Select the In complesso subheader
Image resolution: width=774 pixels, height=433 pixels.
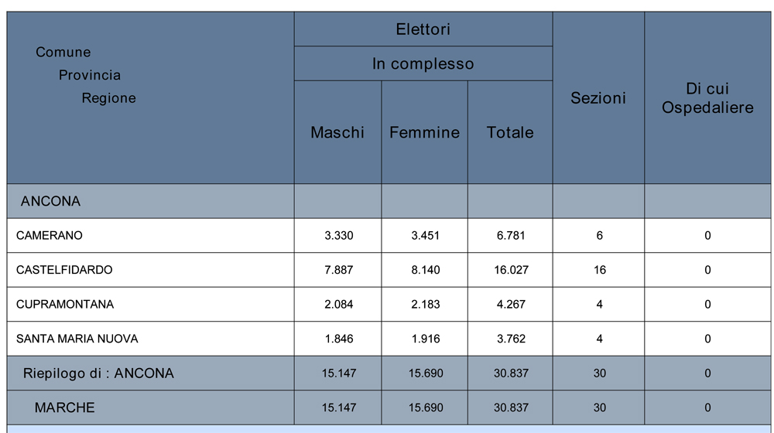point(423,64)
